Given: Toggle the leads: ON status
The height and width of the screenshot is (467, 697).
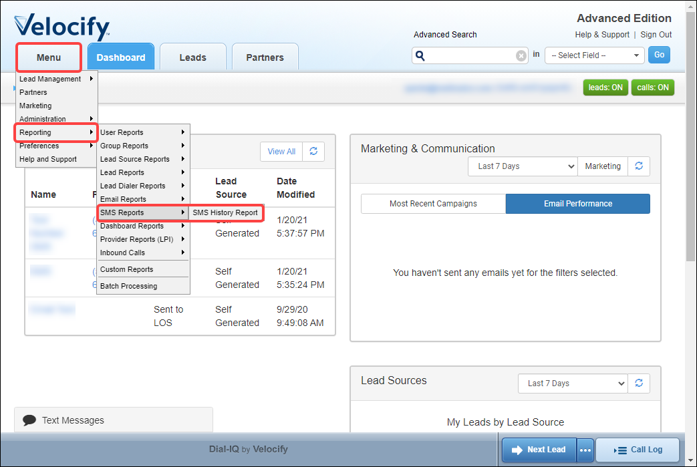Looking at the screenshot, I should click(605, 88).
